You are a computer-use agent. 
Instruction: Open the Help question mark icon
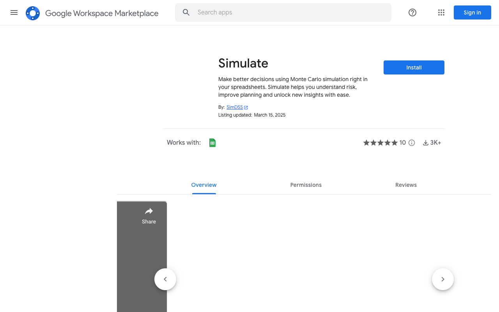tap(412, 12)
